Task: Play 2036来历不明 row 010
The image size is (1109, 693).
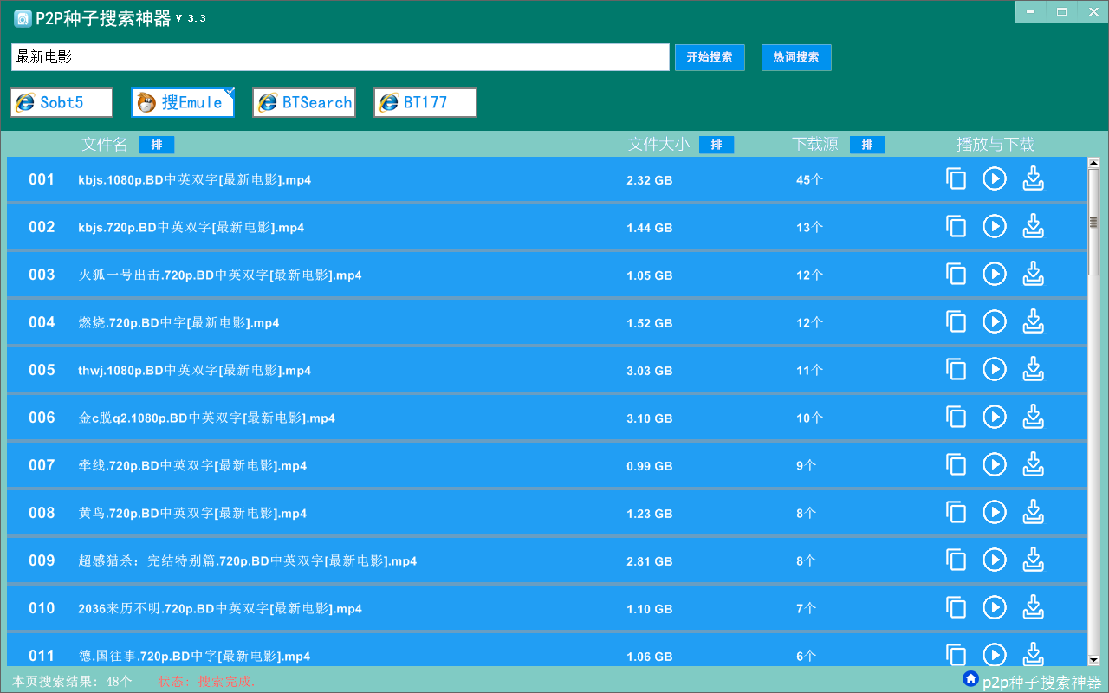Action: pyautogui.click(x=995, y=608)
